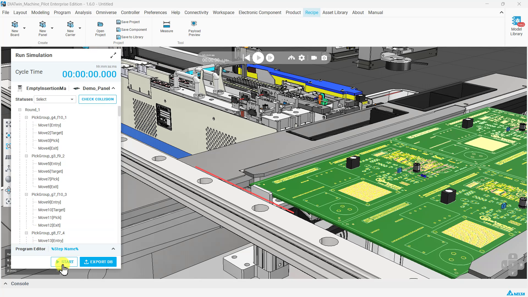
Task: Switch to Top view on the view cube
Action: point(513,265)
